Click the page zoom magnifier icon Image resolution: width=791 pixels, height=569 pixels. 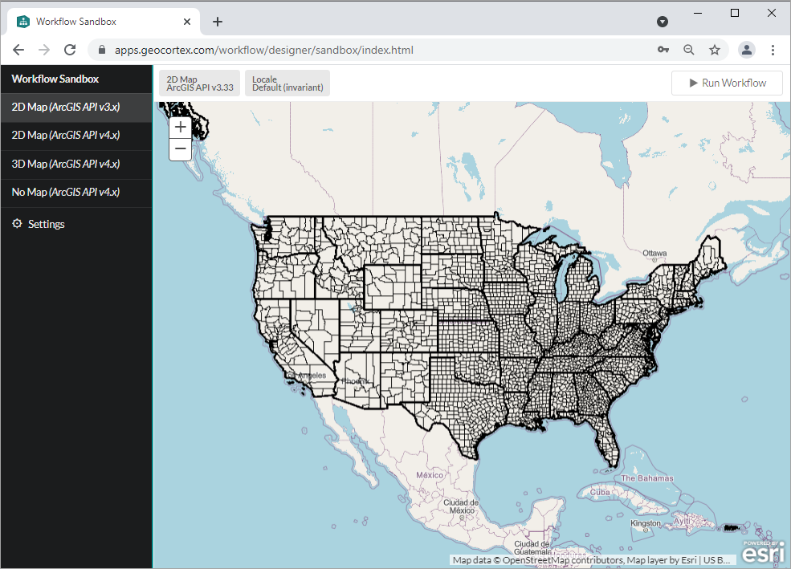(689, 50)
